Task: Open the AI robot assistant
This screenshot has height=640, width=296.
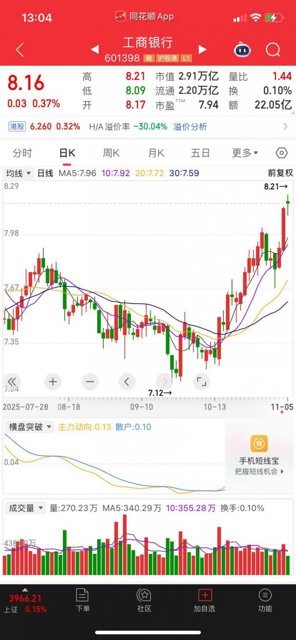Action: 242,50
